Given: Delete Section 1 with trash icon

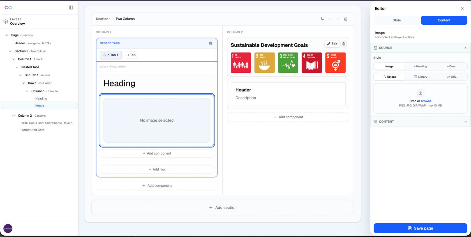Looking at the screenshot, I should click(345, 19).
